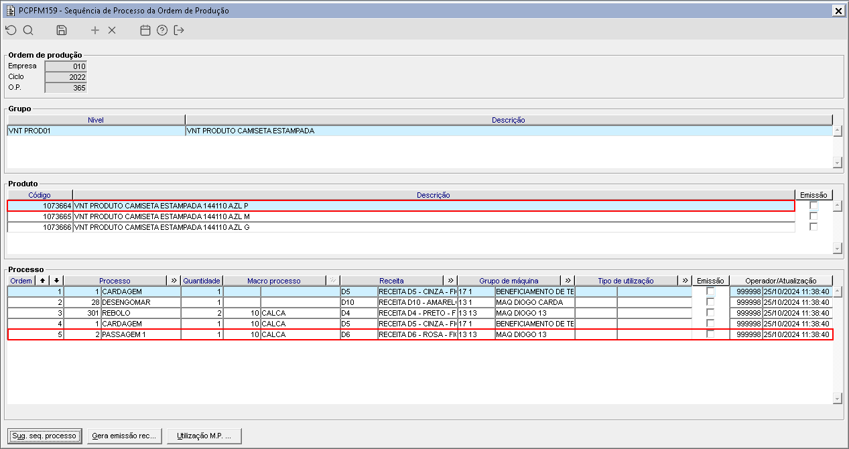849x449 pixels.
Task: Click Descrição header in Produto panel
Action: [x=434, y=195]
